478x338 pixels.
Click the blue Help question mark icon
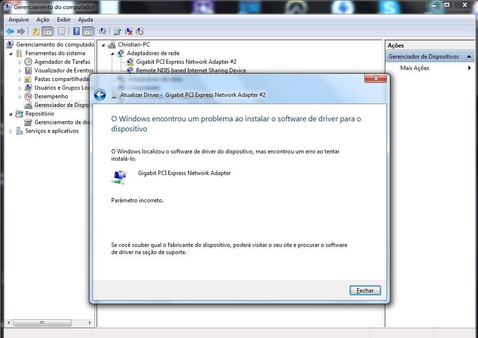click(77, 31)
